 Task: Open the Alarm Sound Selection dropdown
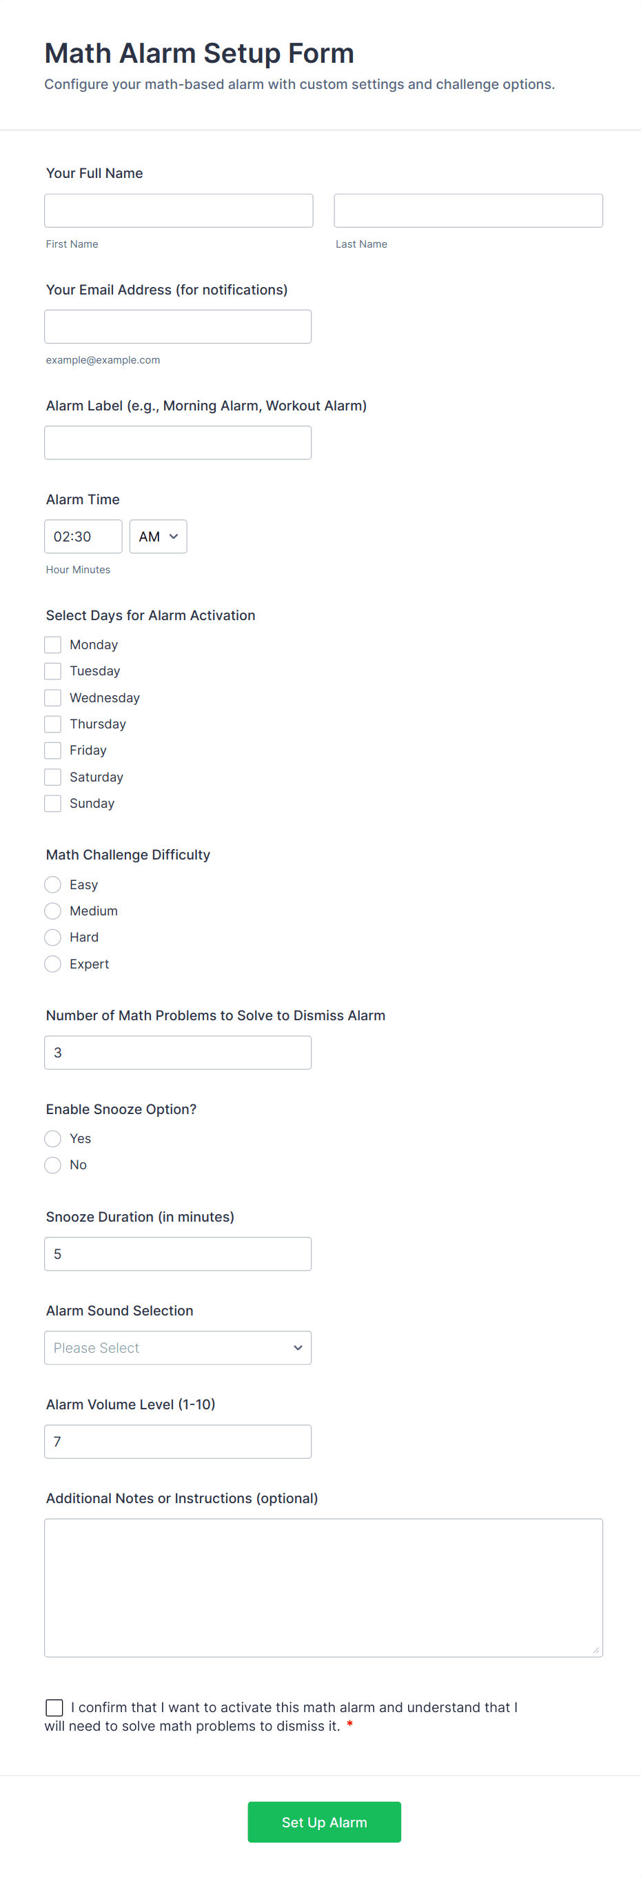178,1347
